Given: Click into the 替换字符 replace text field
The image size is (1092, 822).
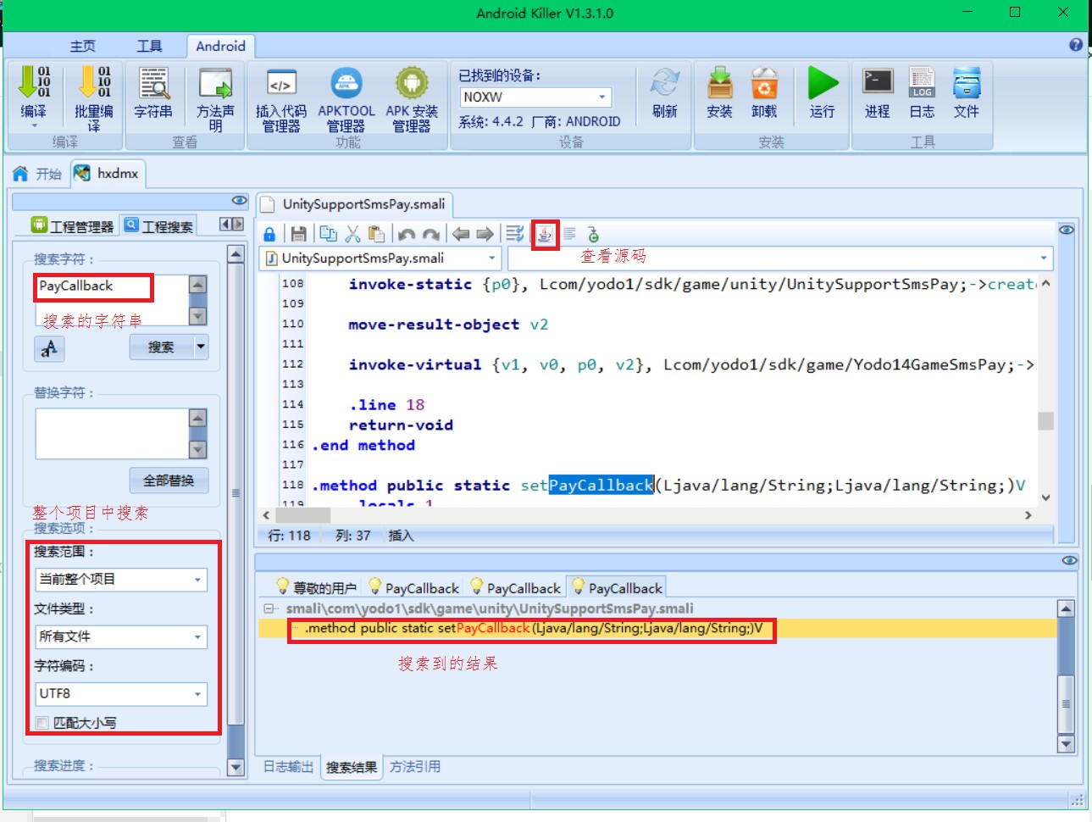Looking at the screenshot, I should [112, 434].
